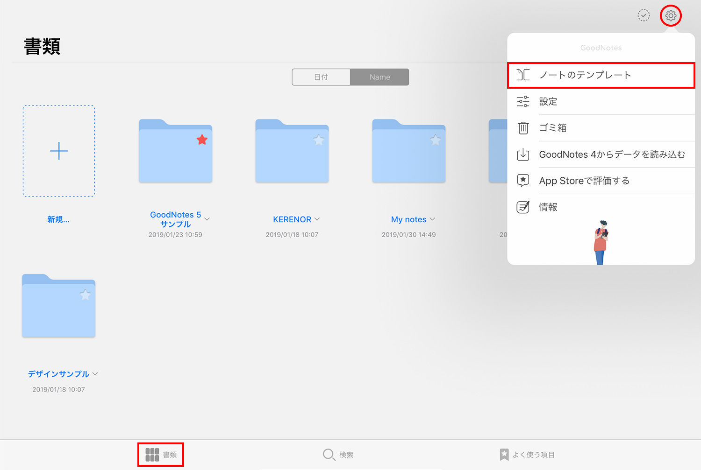Image resolution: width=701 pixels, height=470 pixels.
Task: Open the デザインサンプル folder thumbnail
Action: coord(59,306)
